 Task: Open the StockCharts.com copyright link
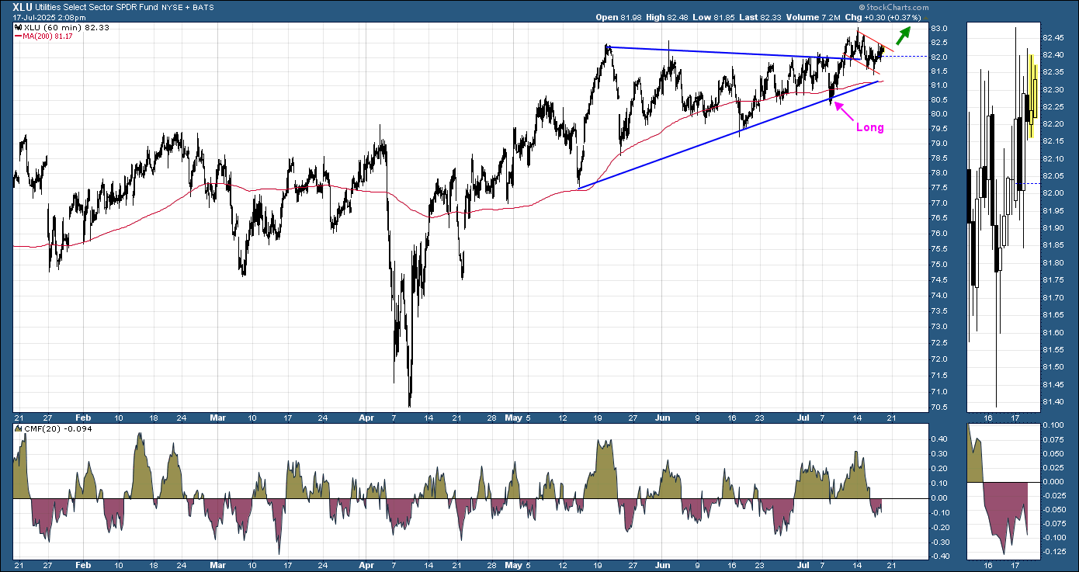point(893,6)
